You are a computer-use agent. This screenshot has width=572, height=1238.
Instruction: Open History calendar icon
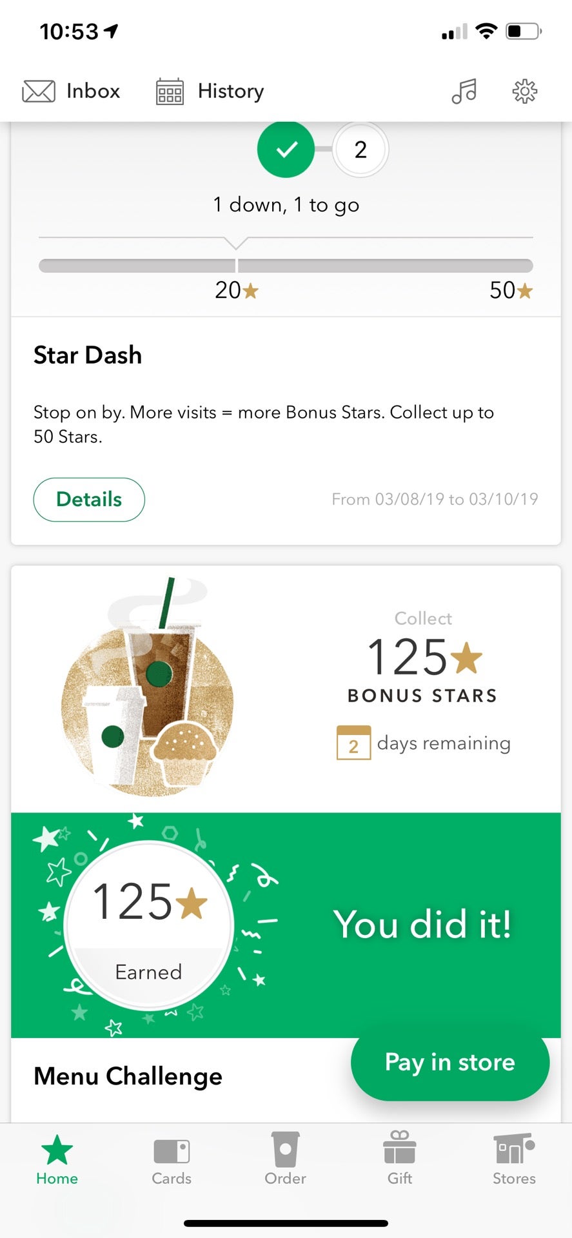coord(170,91)
